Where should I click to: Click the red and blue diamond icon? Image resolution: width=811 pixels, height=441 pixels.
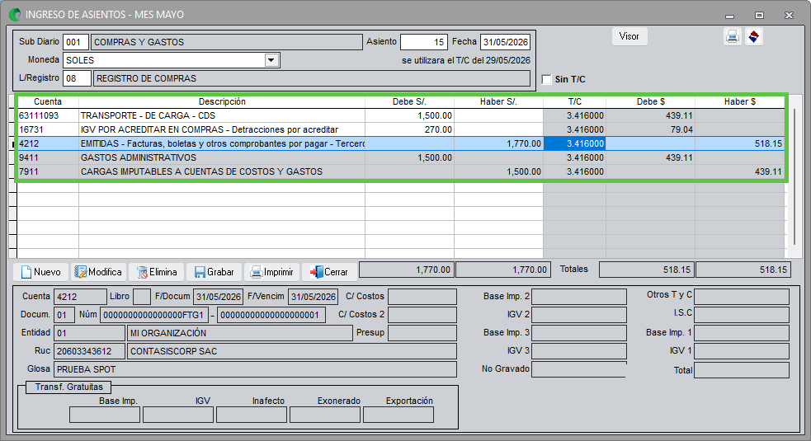tap(753, 37)
